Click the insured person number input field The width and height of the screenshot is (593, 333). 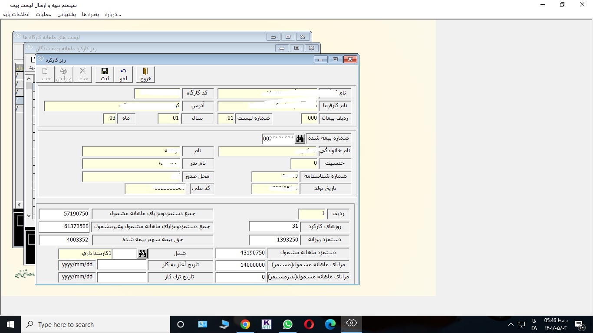(278, 139)
